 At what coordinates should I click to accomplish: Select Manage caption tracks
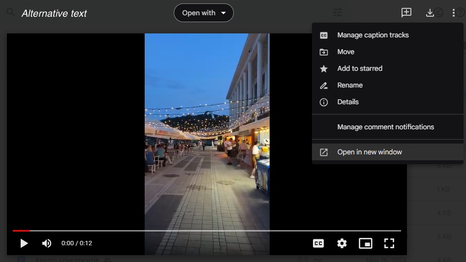373,35
